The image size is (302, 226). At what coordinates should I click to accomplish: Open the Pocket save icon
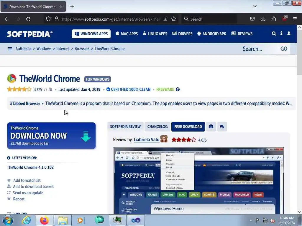pos(252,19)
